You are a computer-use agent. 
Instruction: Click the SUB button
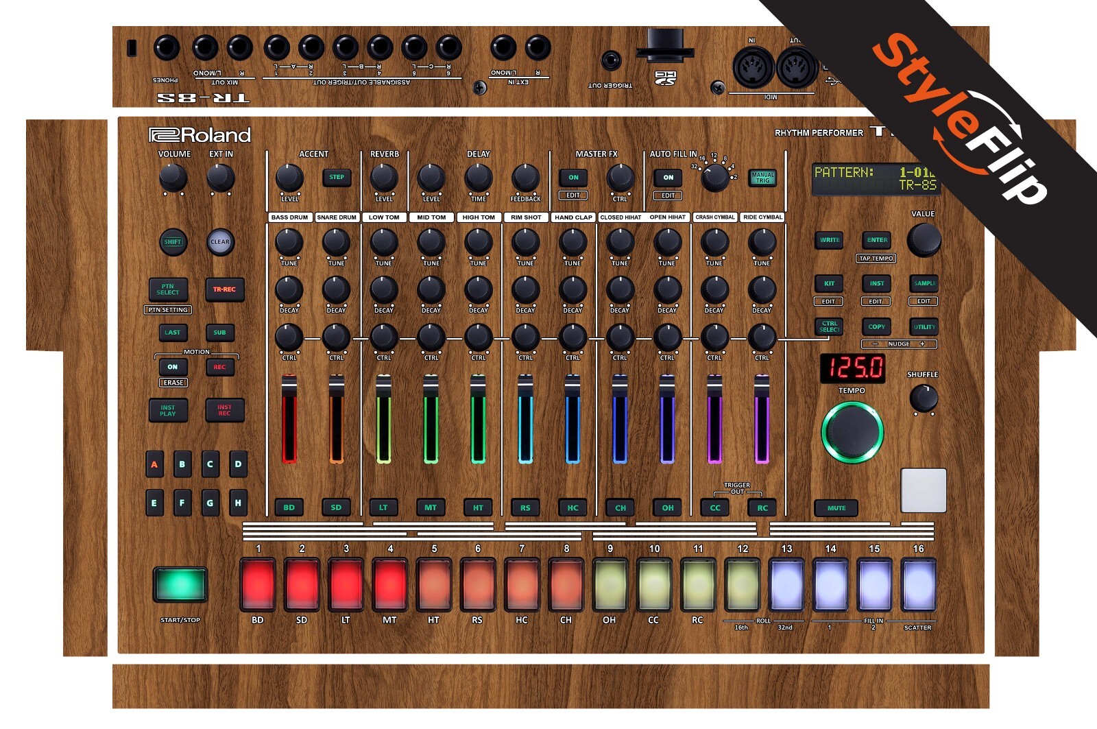[x=219, y=333]
